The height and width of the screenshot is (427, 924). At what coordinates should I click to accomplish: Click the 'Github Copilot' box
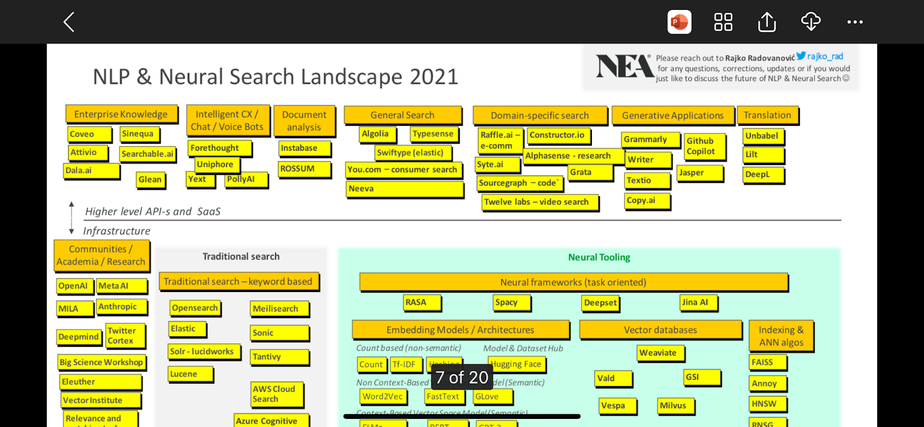(x=706, y=147)
